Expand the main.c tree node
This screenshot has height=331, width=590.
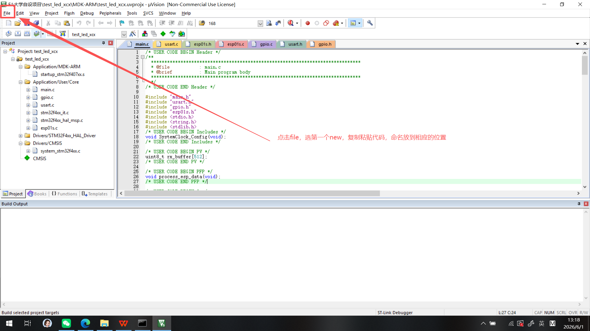[28, 89]
